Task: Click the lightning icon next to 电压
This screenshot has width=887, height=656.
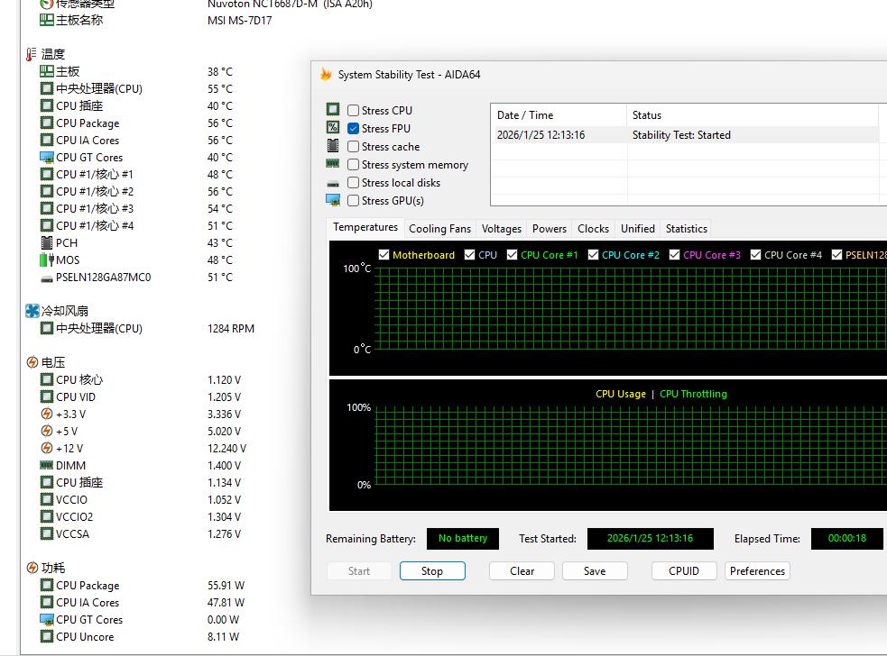Action: 32,362
